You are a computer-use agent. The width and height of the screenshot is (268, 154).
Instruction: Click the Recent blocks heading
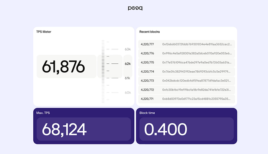click(150, 32)
